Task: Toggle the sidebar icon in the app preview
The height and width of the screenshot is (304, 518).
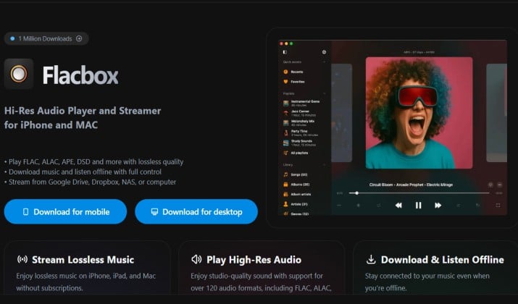Action: 285,52
